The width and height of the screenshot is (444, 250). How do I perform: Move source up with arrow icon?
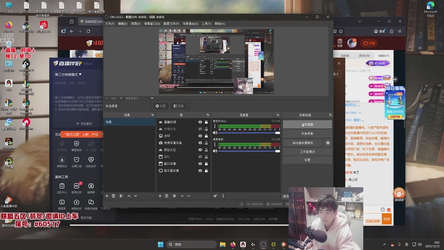click(x=182, y=196)
